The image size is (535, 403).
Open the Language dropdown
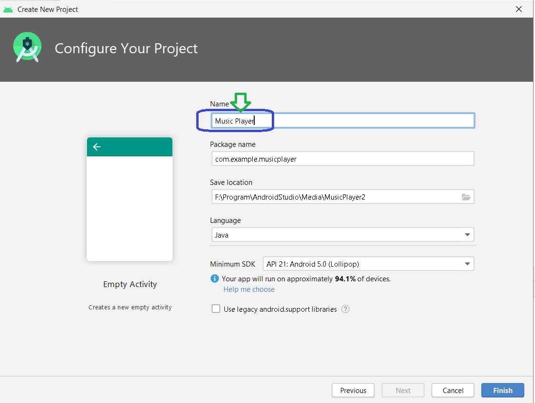[x=343, y=234]
